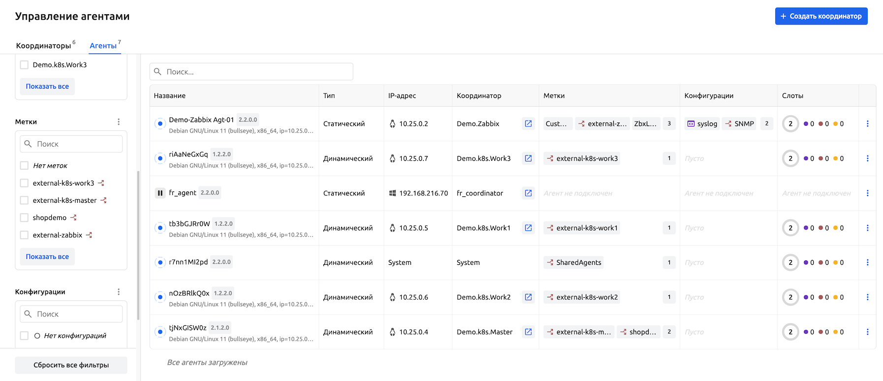Click the status indicator of riAaNeGxGq agent
Image resolution: width=883 pixels, height=381 pixels.
click(160, 159)
